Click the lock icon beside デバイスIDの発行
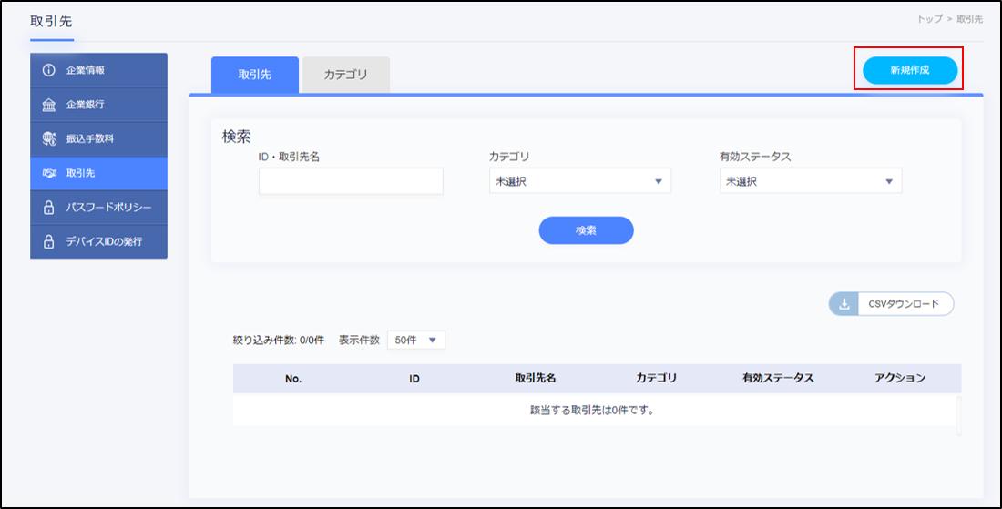The image size is (1002, 509). [49, 242]
